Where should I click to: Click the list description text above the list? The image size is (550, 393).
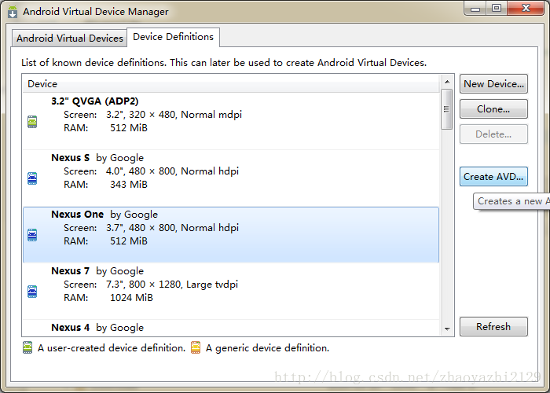click(x=224, y=62)
